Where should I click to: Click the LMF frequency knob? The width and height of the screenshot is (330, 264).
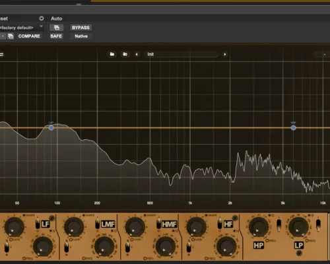point(104,246)
